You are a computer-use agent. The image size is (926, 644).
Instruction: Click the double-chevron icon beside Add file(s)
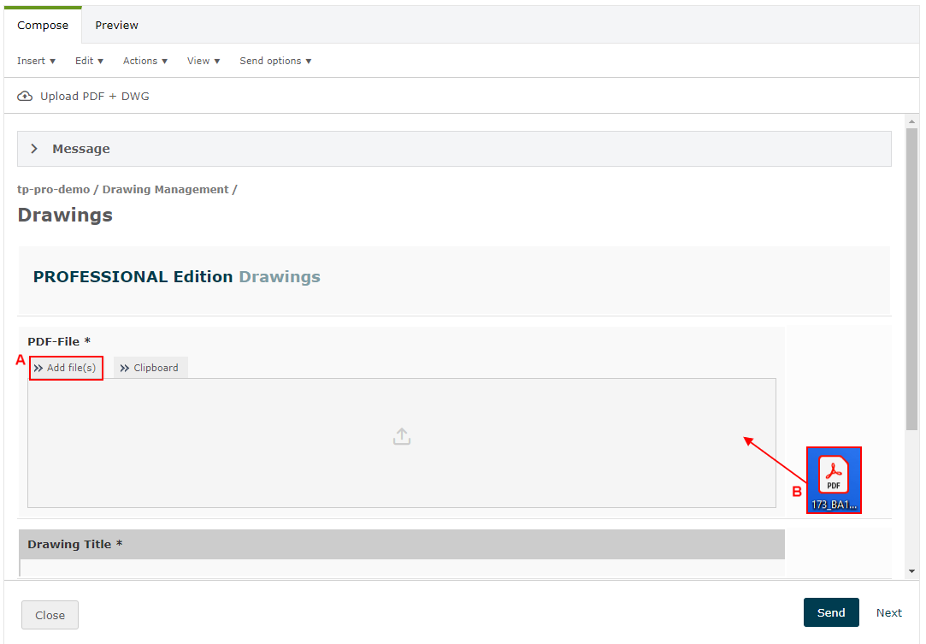pyautogui.click(x=38, y=369)
